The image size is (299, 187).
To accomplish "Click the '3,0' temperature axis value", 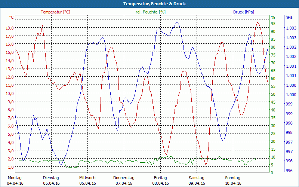I will click(x=11, y=151).
